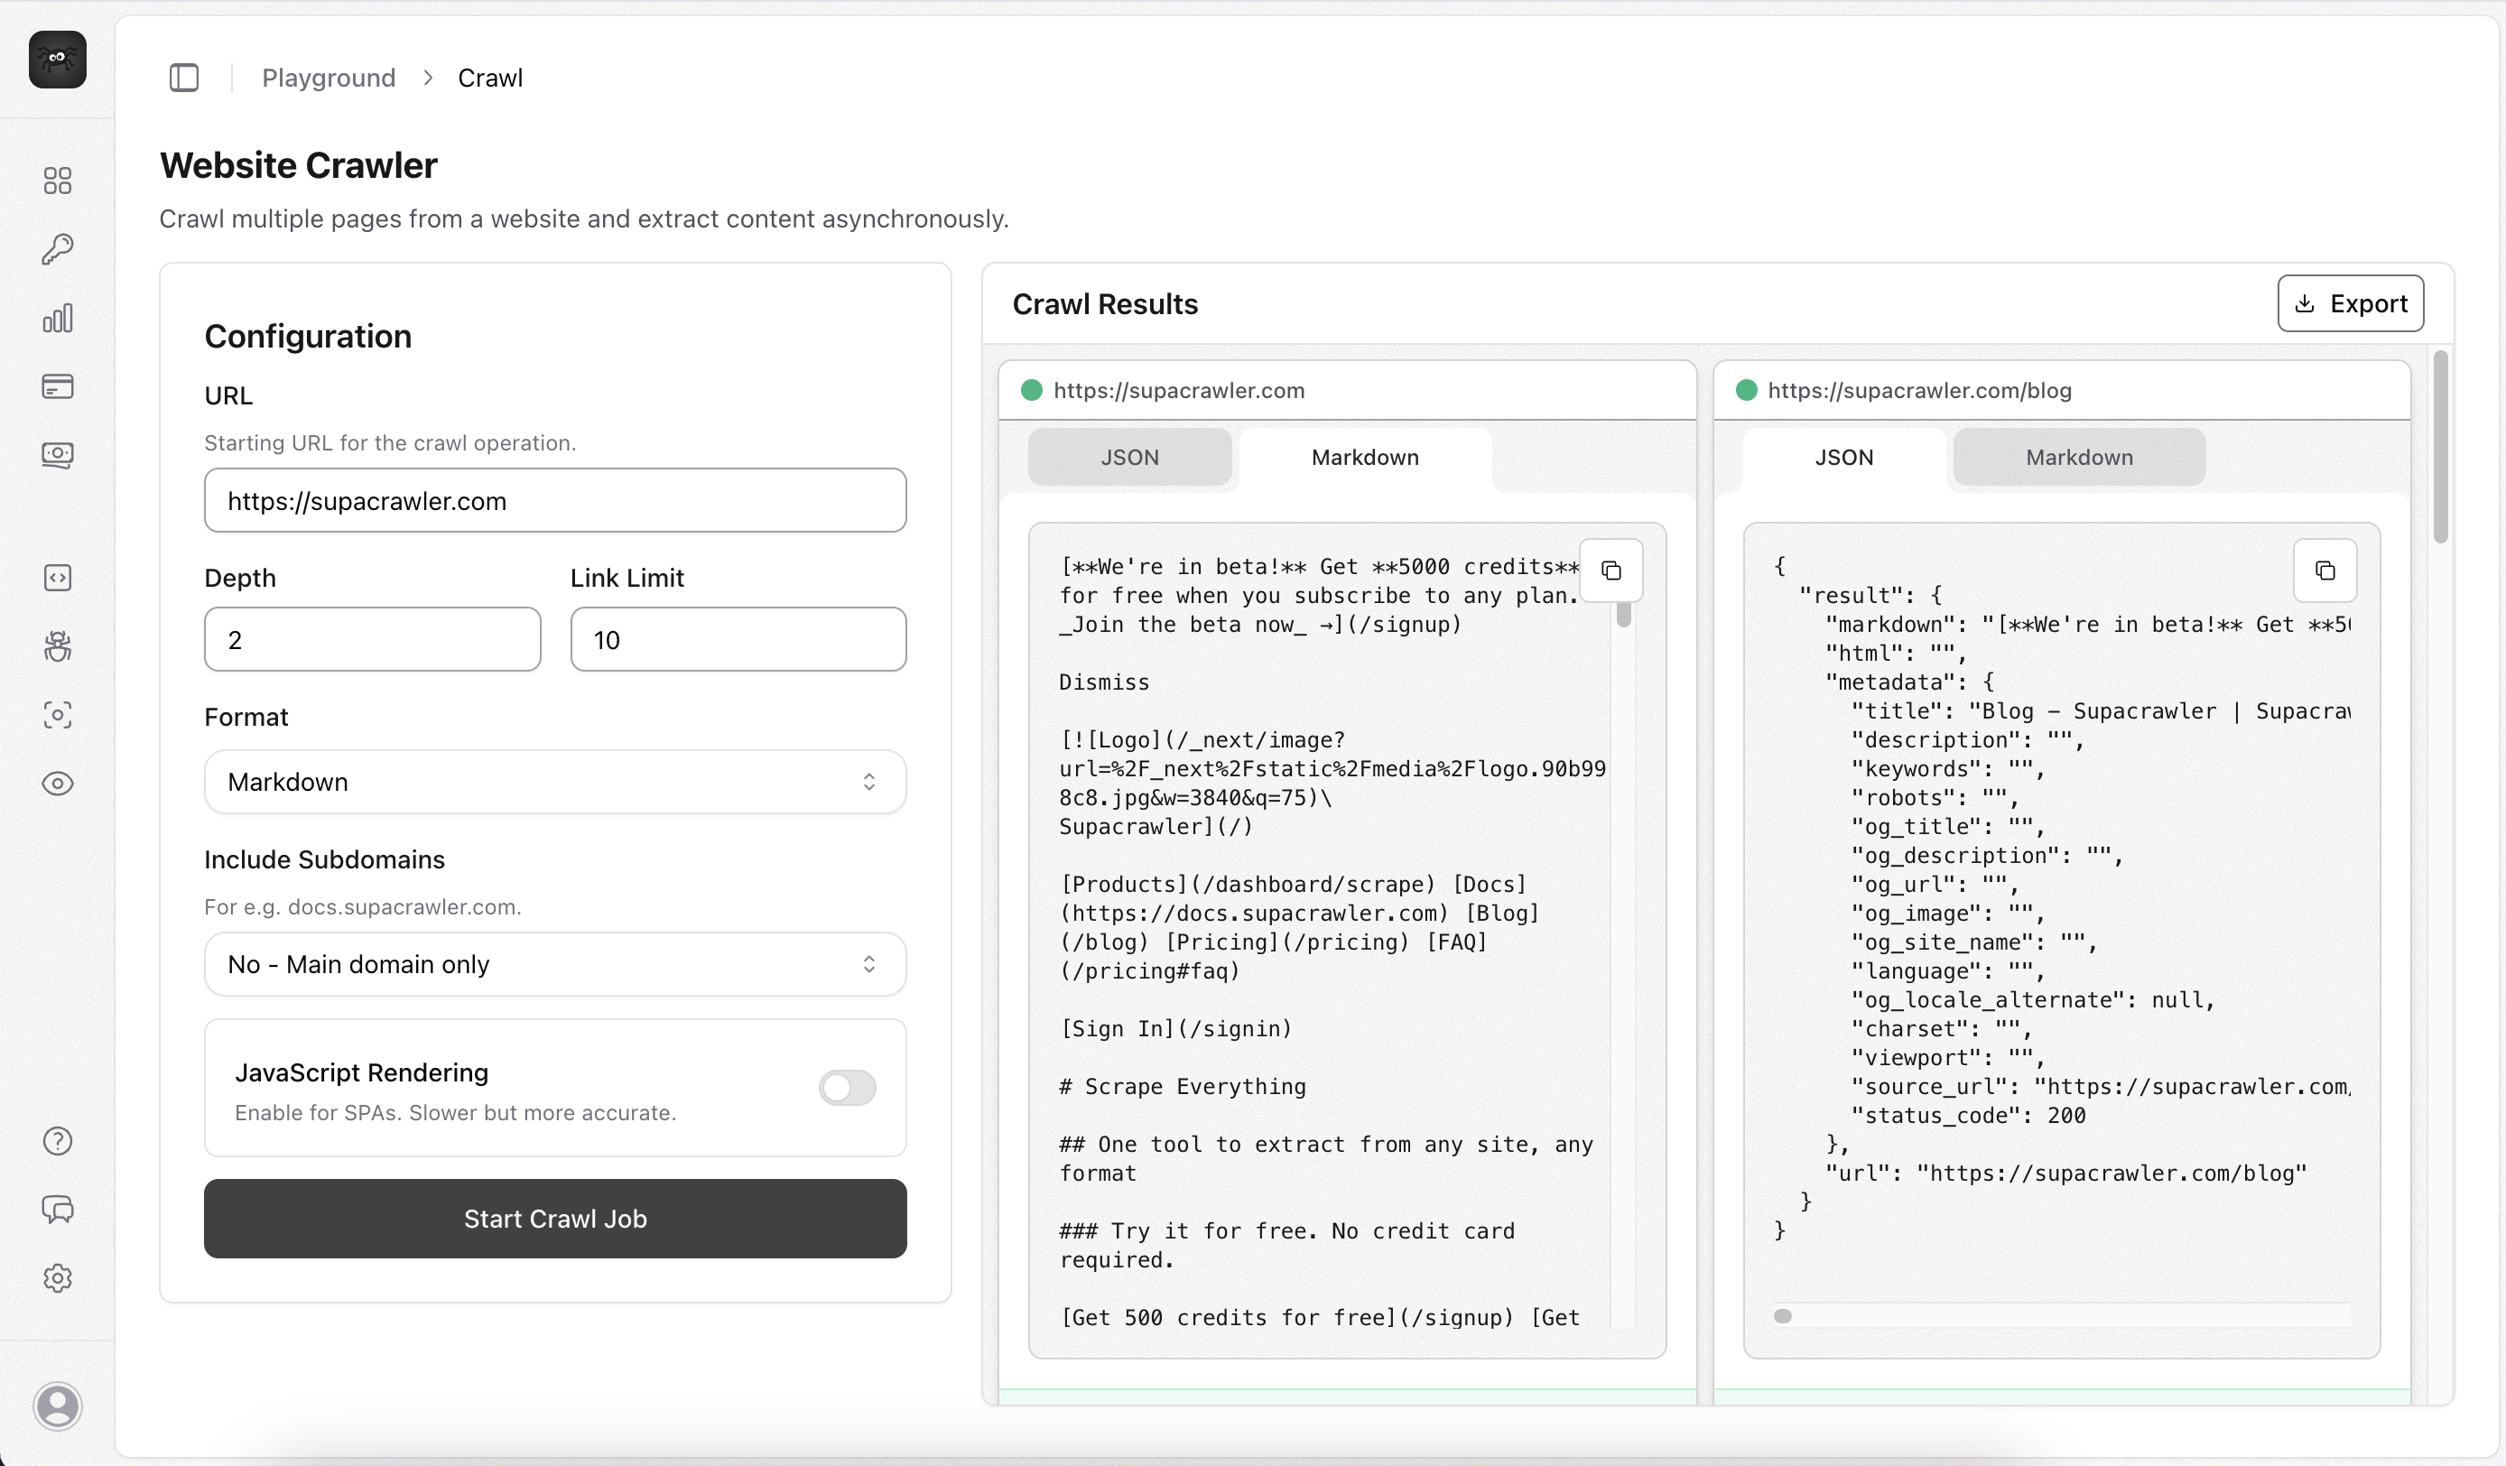This screenshot has width=2506, height=1466.
Task: Click the "# Scrape Everything" markdown line
Action: tap(1183, 1086)
